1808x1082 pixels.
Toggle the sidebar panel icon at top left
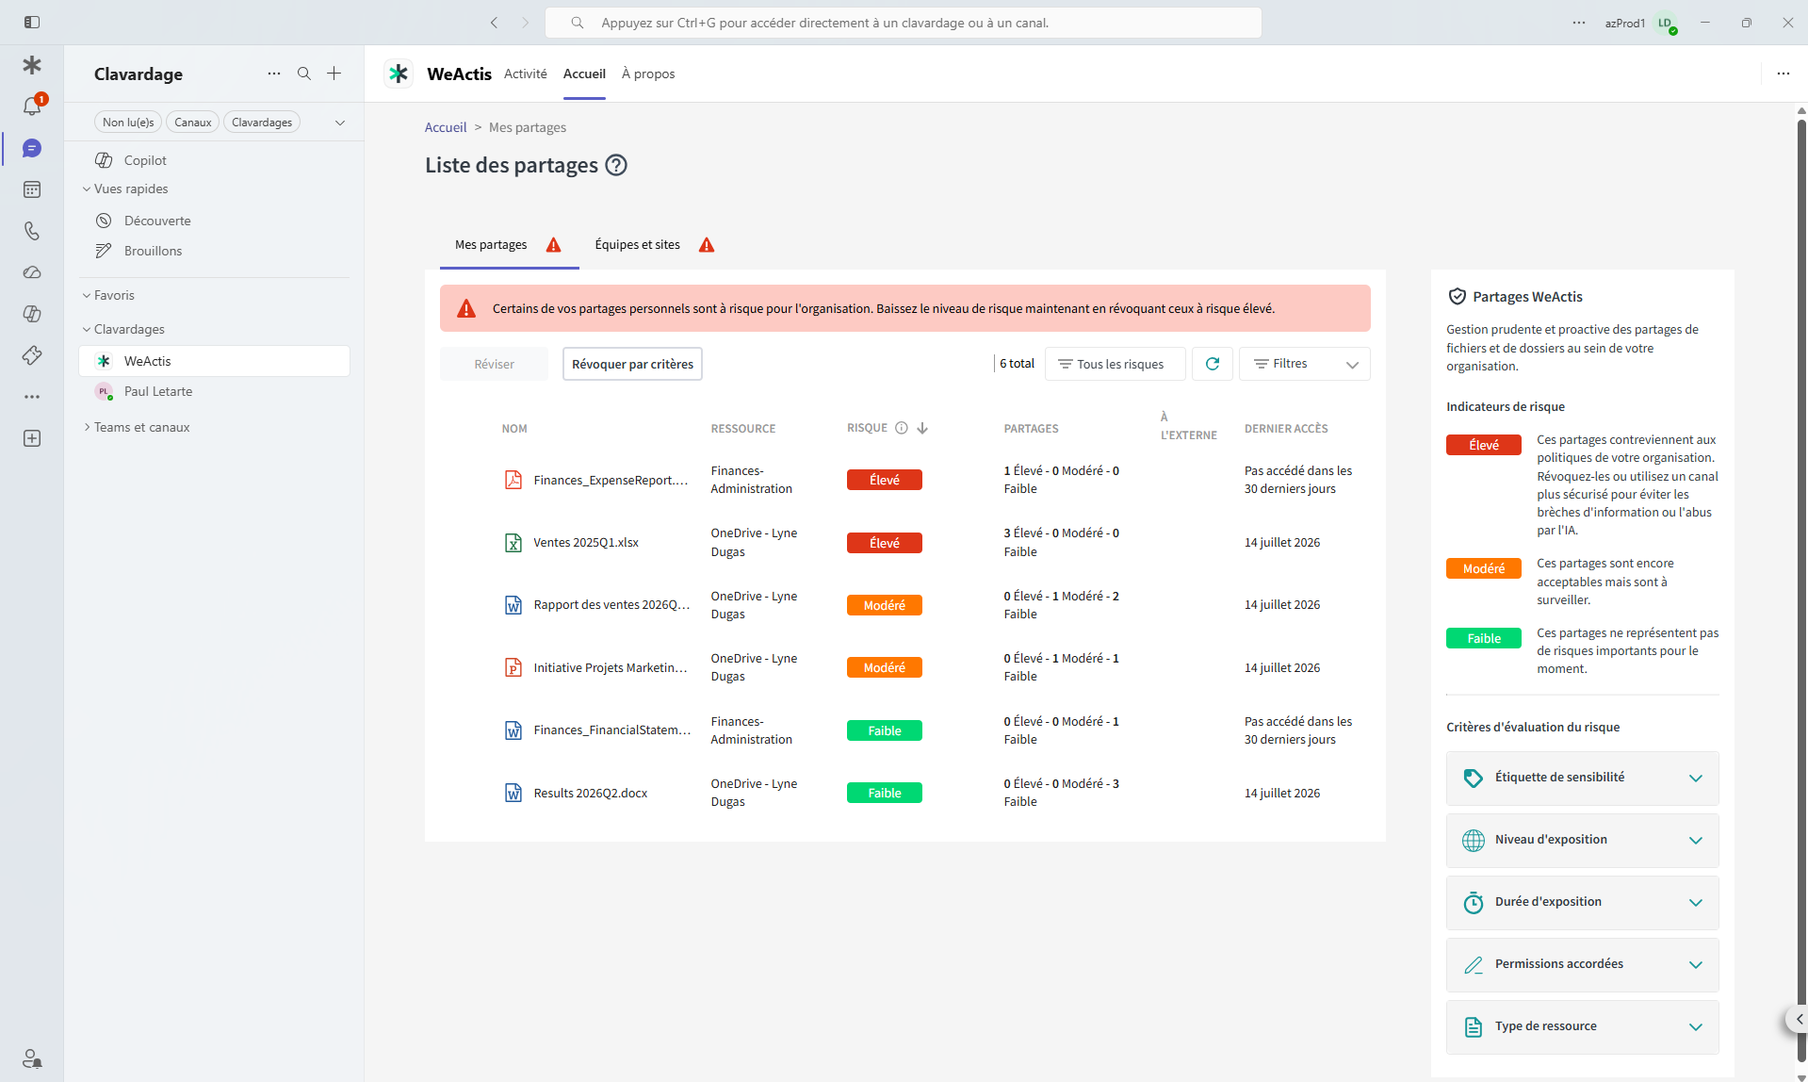pos(31,22)
